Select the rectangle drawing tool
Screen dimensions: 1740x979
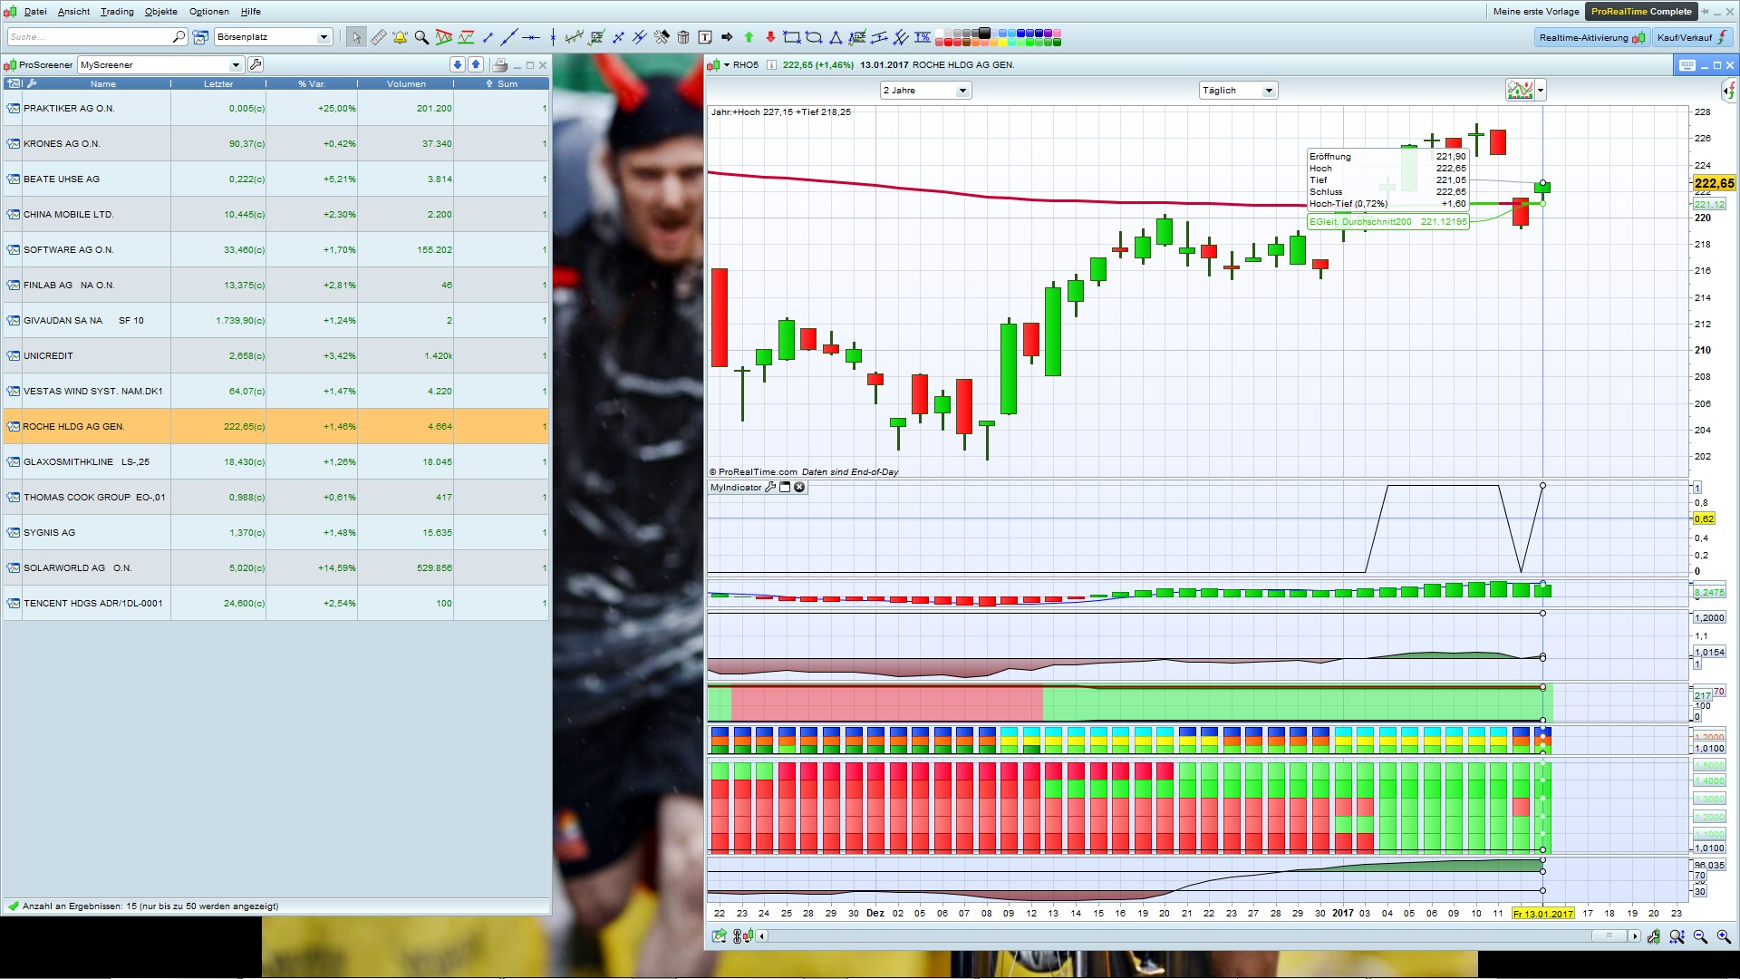tap(791, 37)
